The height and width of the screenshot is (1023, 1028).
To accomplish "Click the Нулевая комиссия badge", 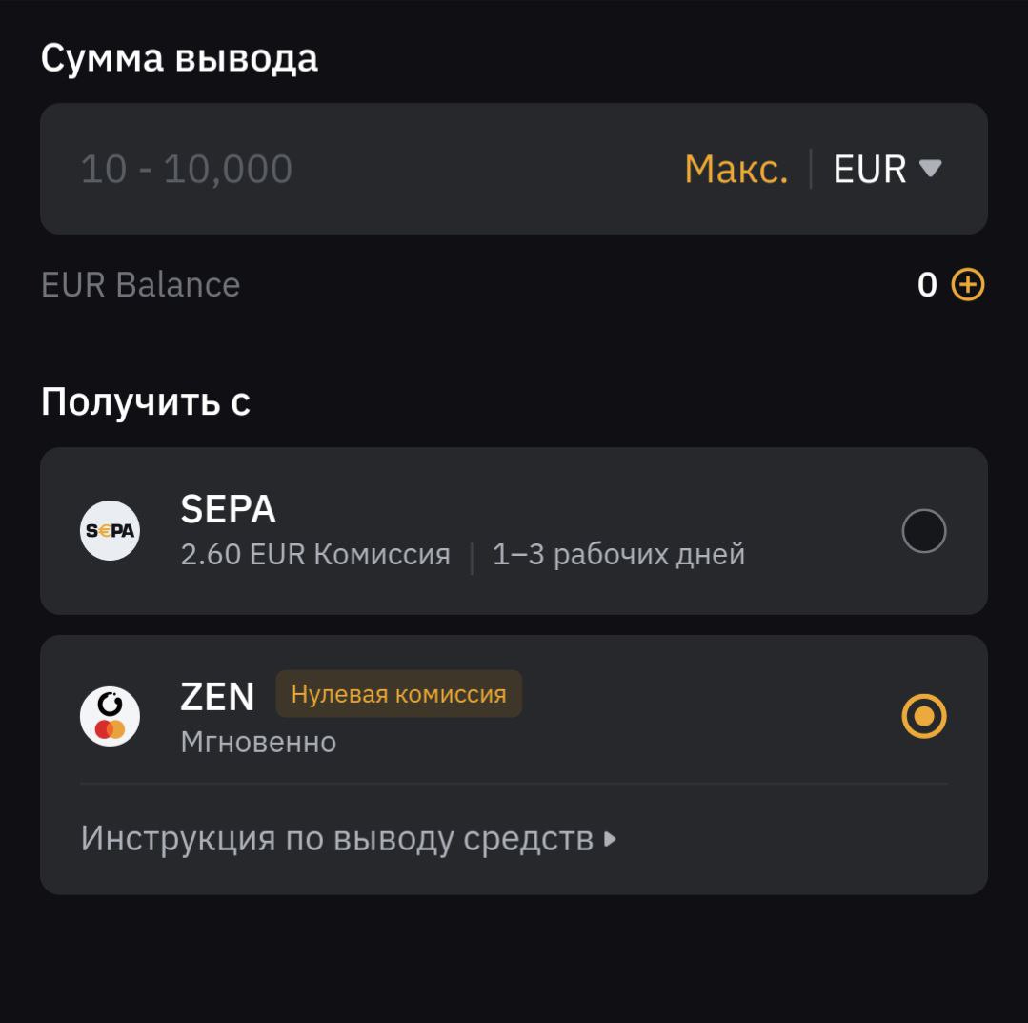I will (398, 693).
